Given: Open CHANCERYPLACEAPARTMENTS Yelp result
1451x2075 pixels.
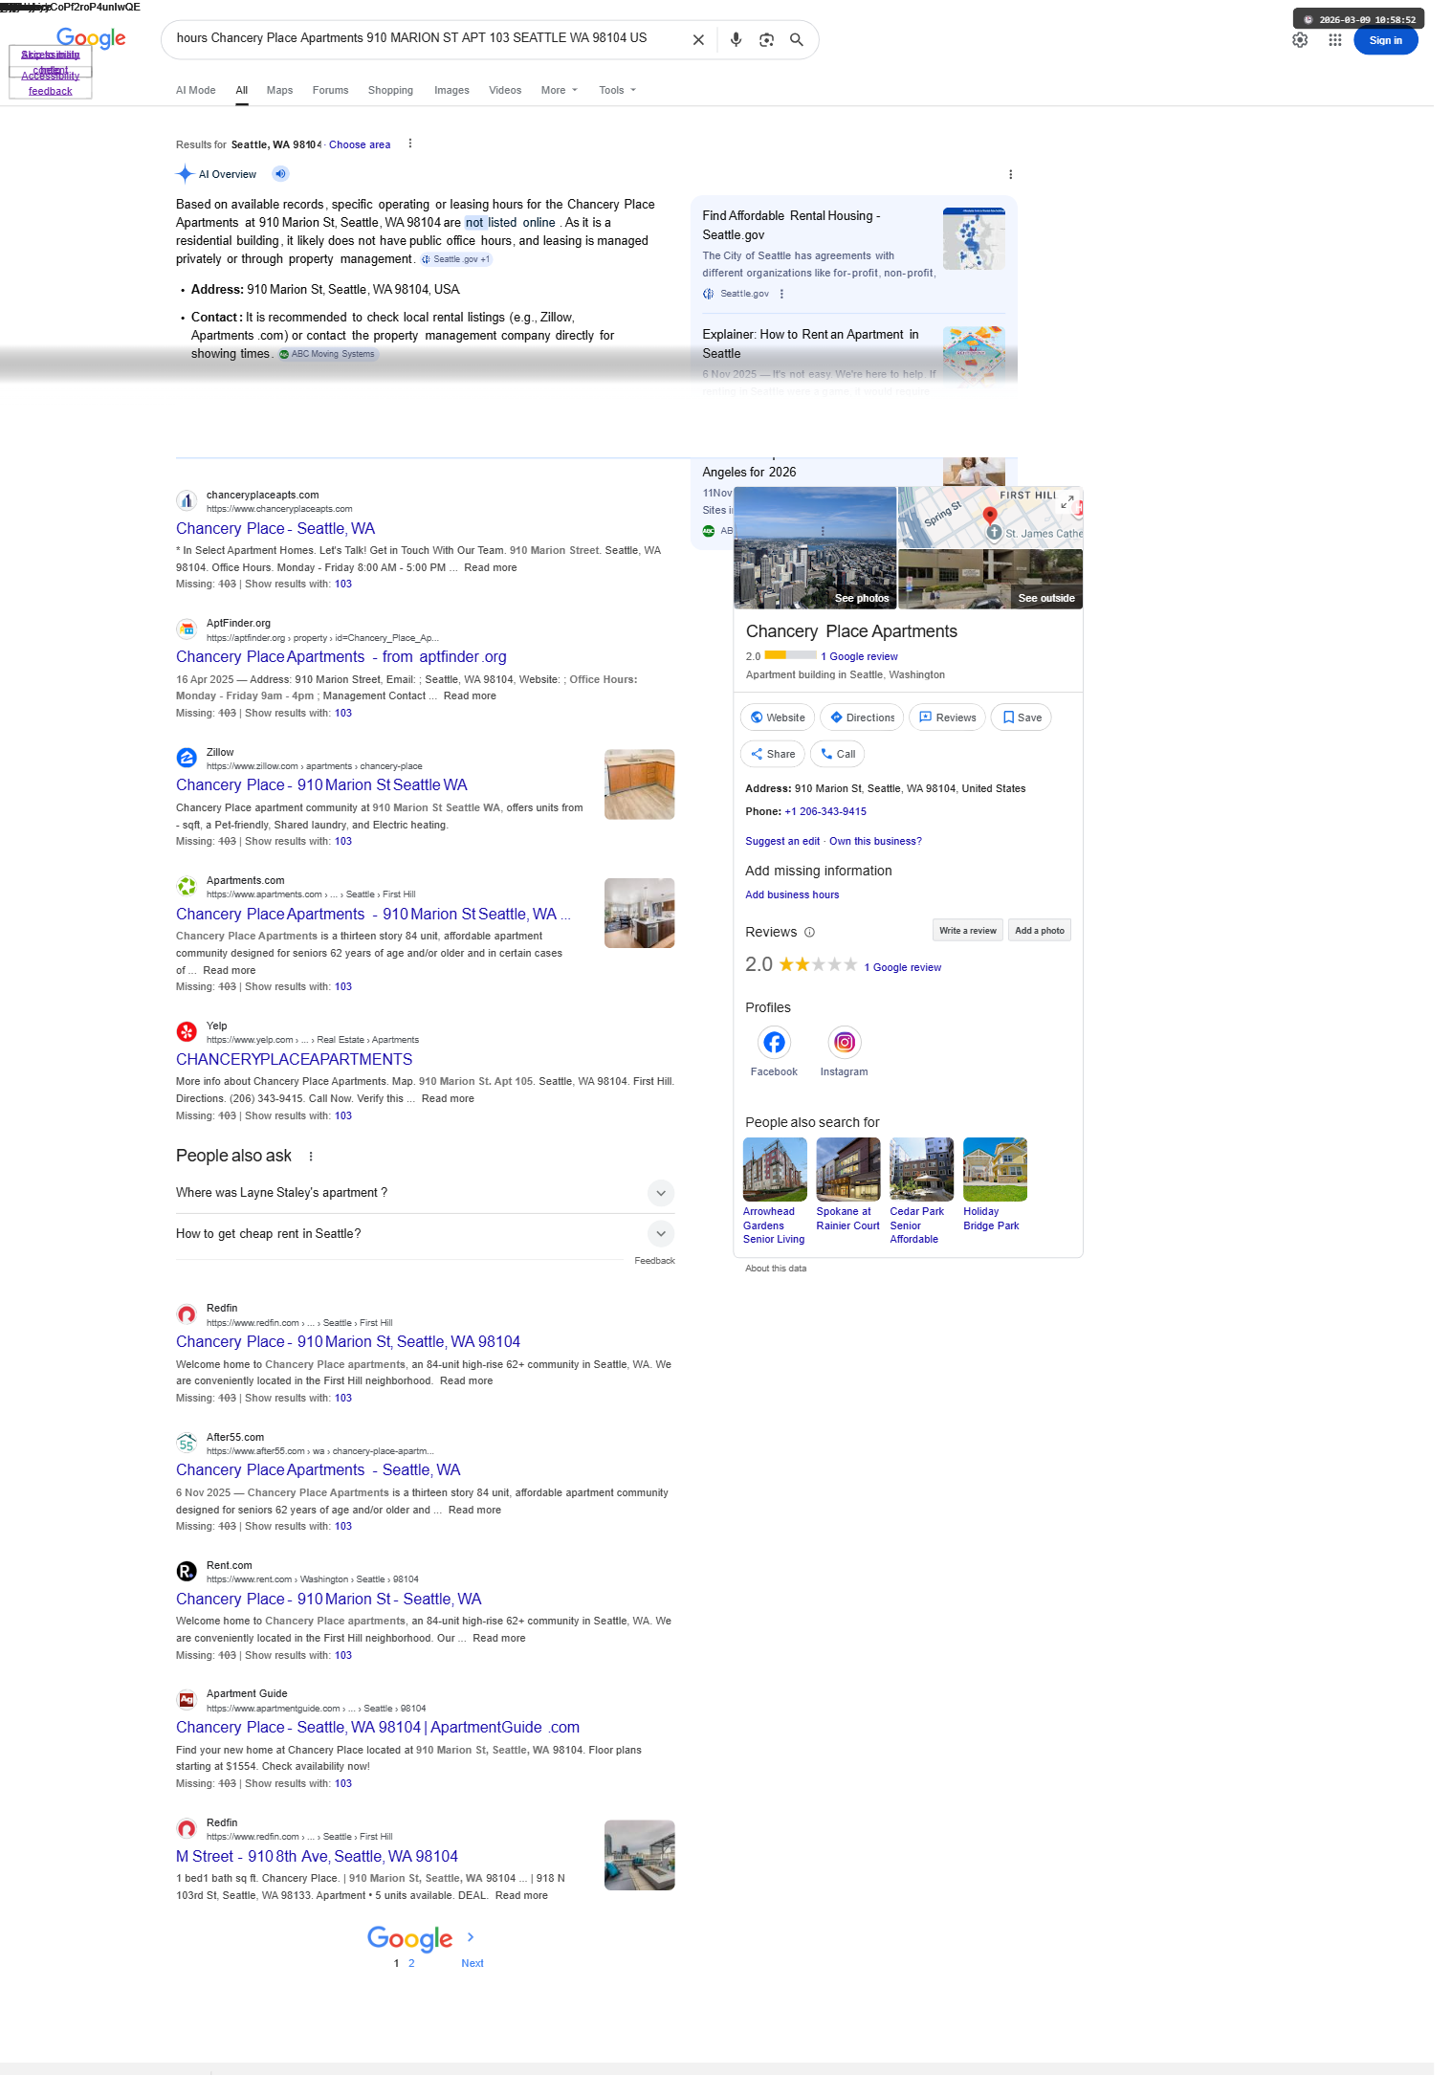Looking at the screenshot, I should click(295, 1059).
